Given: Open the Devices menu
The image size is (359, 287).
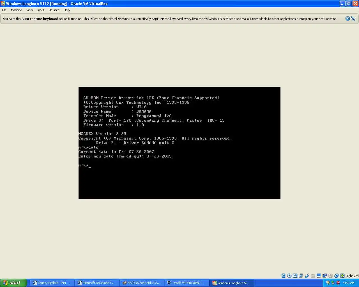Looking at the screenshot, I should tap(54, 10).
